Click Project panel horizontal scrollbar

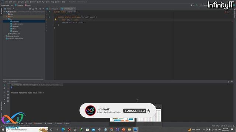23,79
